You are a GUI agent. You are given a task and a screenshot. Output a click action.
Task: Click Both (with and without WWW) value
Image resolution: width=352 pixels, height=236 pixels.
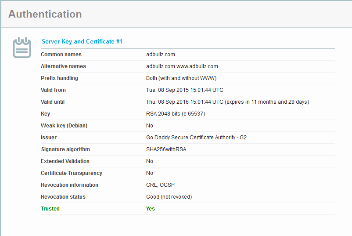point(181,78)
